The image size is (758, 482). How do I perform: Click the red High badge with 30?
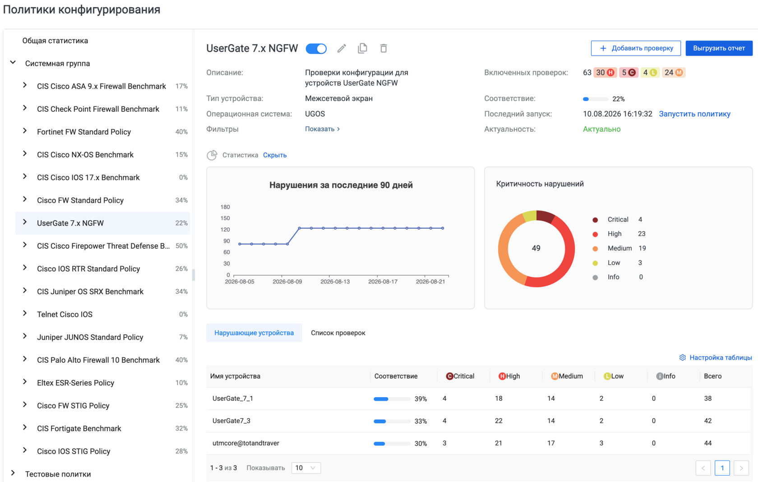coord(605,73)
